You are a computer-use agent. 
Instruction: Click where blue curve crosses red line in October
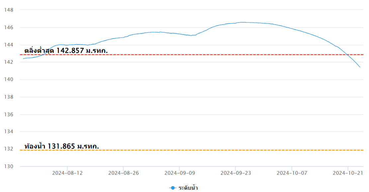(x=347, y=54)
